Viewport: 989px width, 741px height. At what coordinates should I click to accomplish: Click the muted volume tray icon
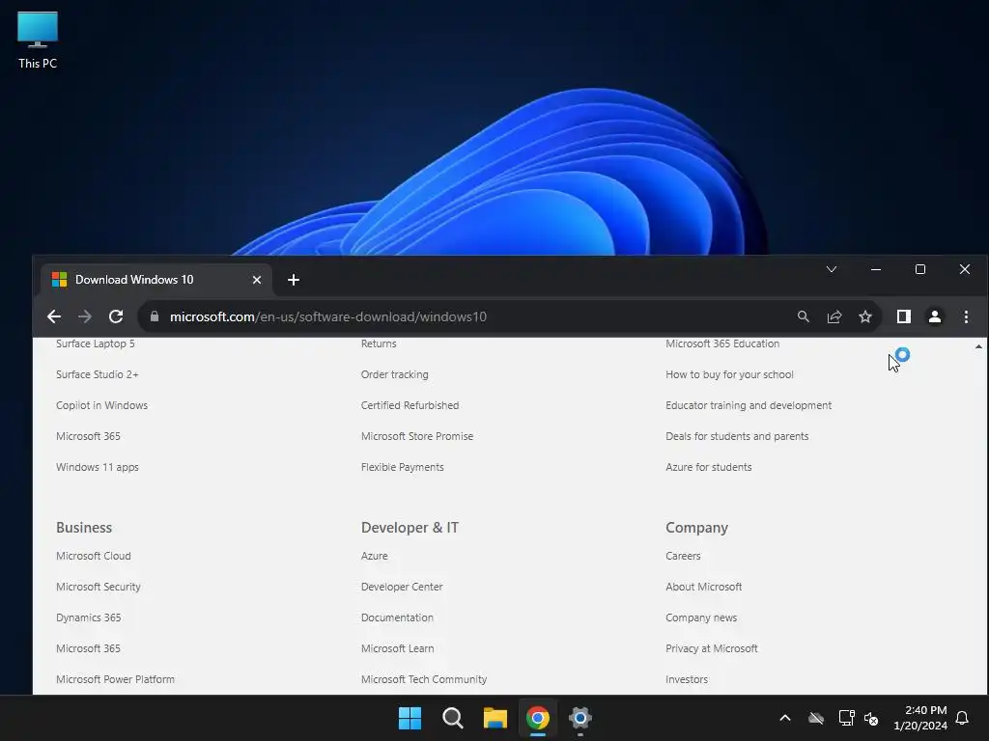point(871,718)
